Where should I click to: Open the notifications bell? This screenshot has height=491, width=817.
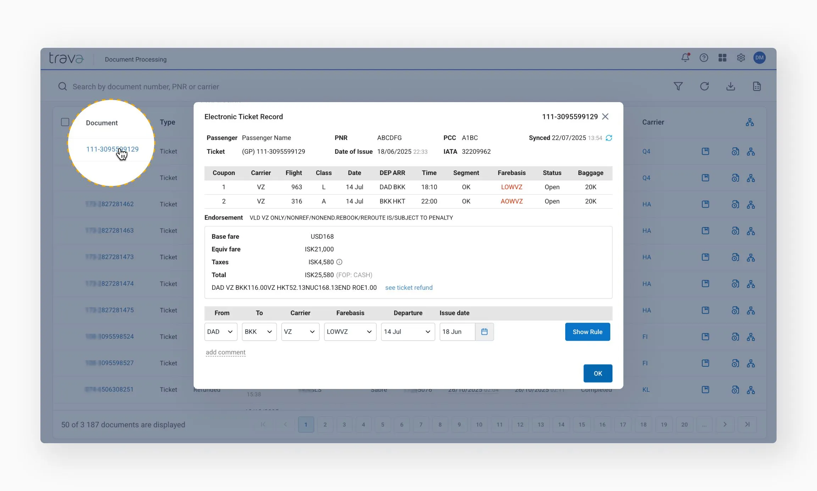tap(685, 57)
